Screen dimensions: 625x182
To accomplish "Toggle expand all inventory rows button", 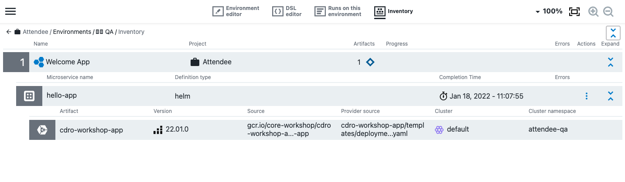I will (613, 33).
